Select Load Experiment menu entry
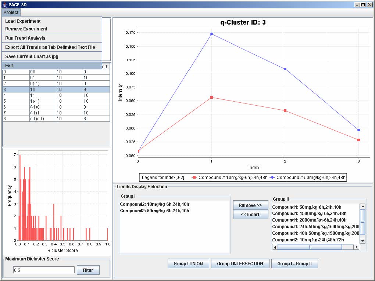Screen dimensions: 375x281 pos(23,21)
